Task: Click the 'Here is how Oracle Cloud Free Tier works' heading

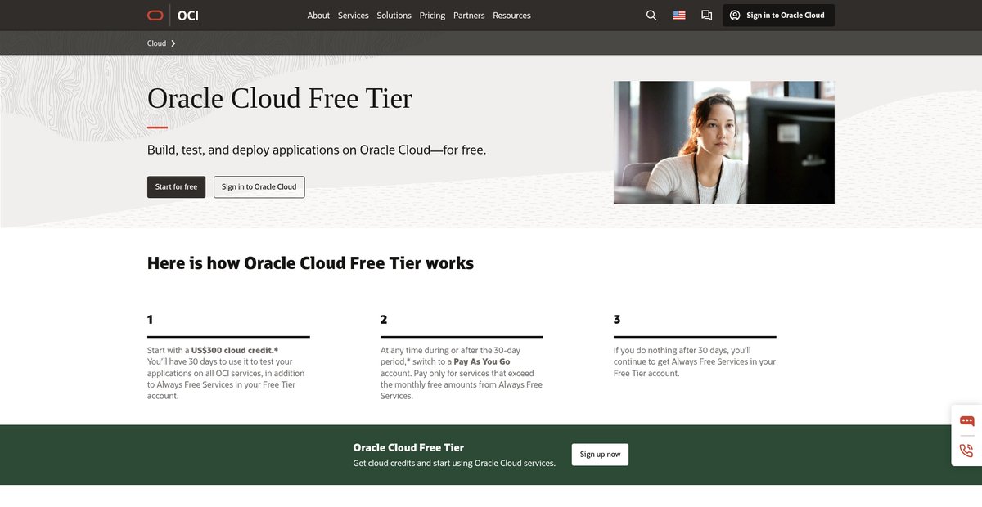Action: (x=310, y=263)
